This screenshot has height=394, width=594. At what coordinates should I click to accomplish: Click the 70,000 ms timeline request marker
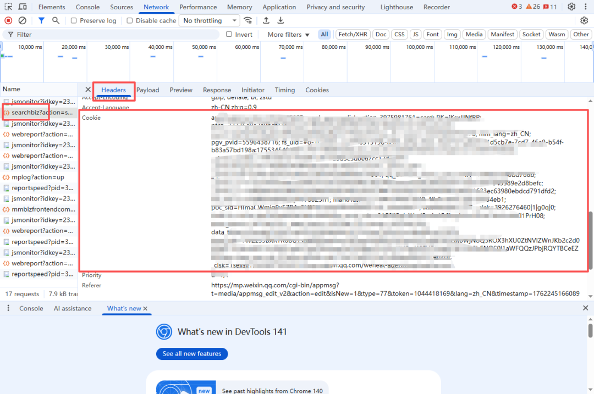point(283,58)
